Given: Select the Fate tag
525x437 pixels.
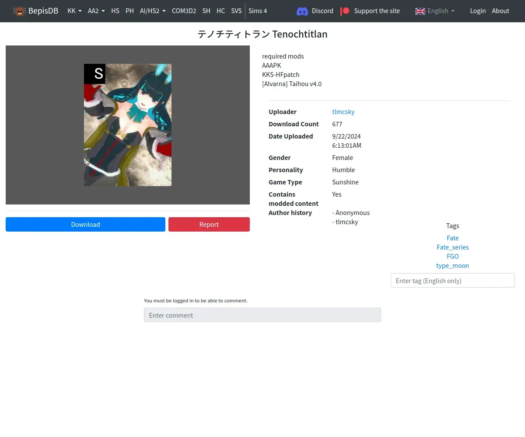Looking at the screenshot, I should [x=452, y=238].
